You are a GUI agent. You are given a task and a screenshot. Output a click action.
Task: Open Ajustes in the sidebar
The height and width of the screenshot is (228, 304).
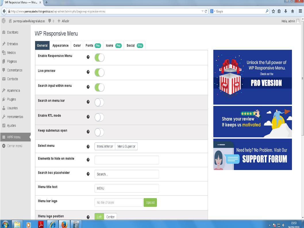pyautogui.click(x=11, y=125)
